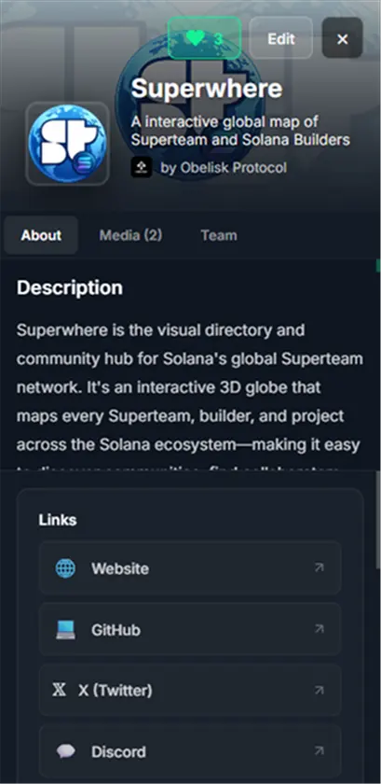Screen dimensions: 381x784
Task: Click the Superwhere title heading
Action: 207,89
